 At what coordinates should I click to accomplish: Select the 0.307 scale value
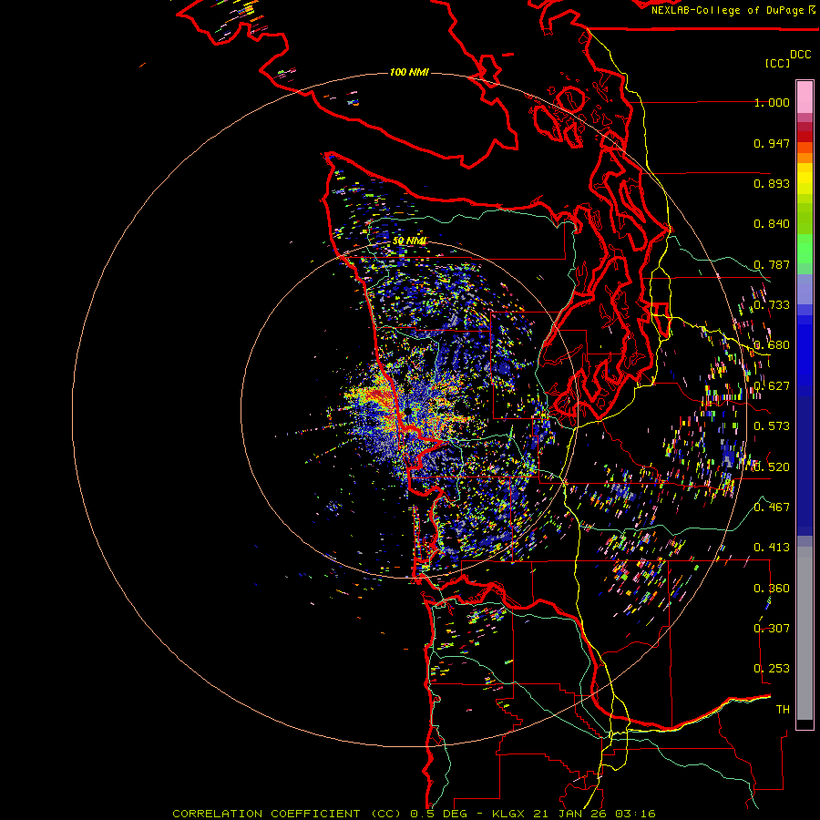(772, 629)
